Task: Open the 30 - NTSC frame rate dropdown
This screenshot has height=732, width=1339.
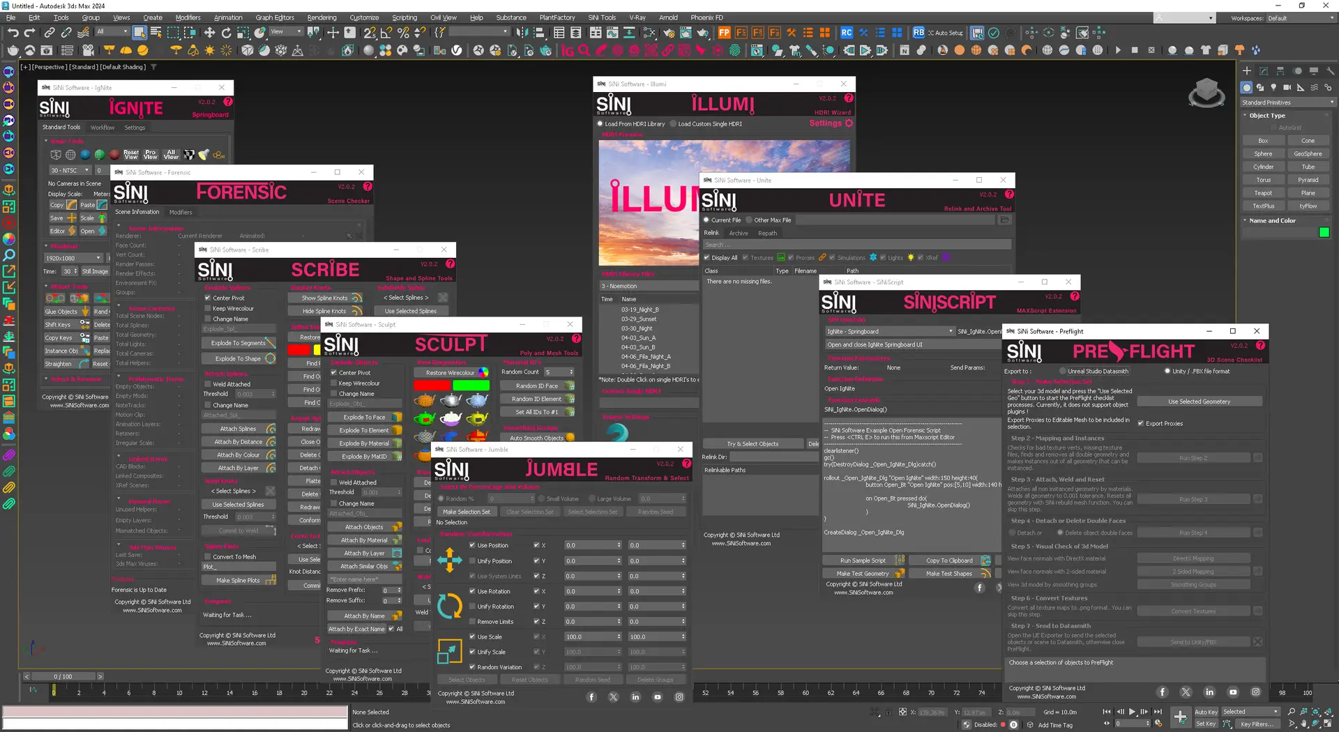Action: tap(70, 170)
